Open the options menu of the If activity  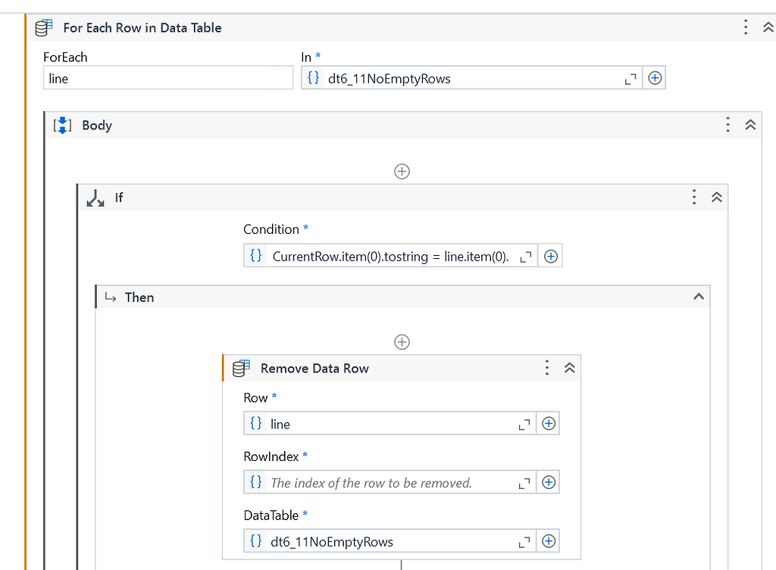pyautogui.click(x=693, y=197)
